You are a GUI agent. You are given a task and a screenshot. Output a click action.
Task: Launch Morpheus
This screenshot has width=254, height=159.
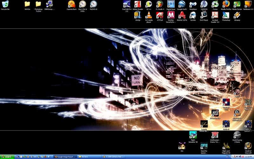click(193, 5)
